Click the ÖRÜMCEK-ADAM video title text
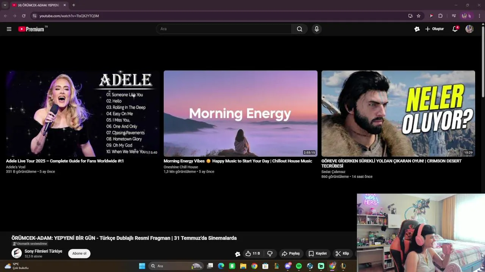The image size is (485, 272). coord(124,238)
